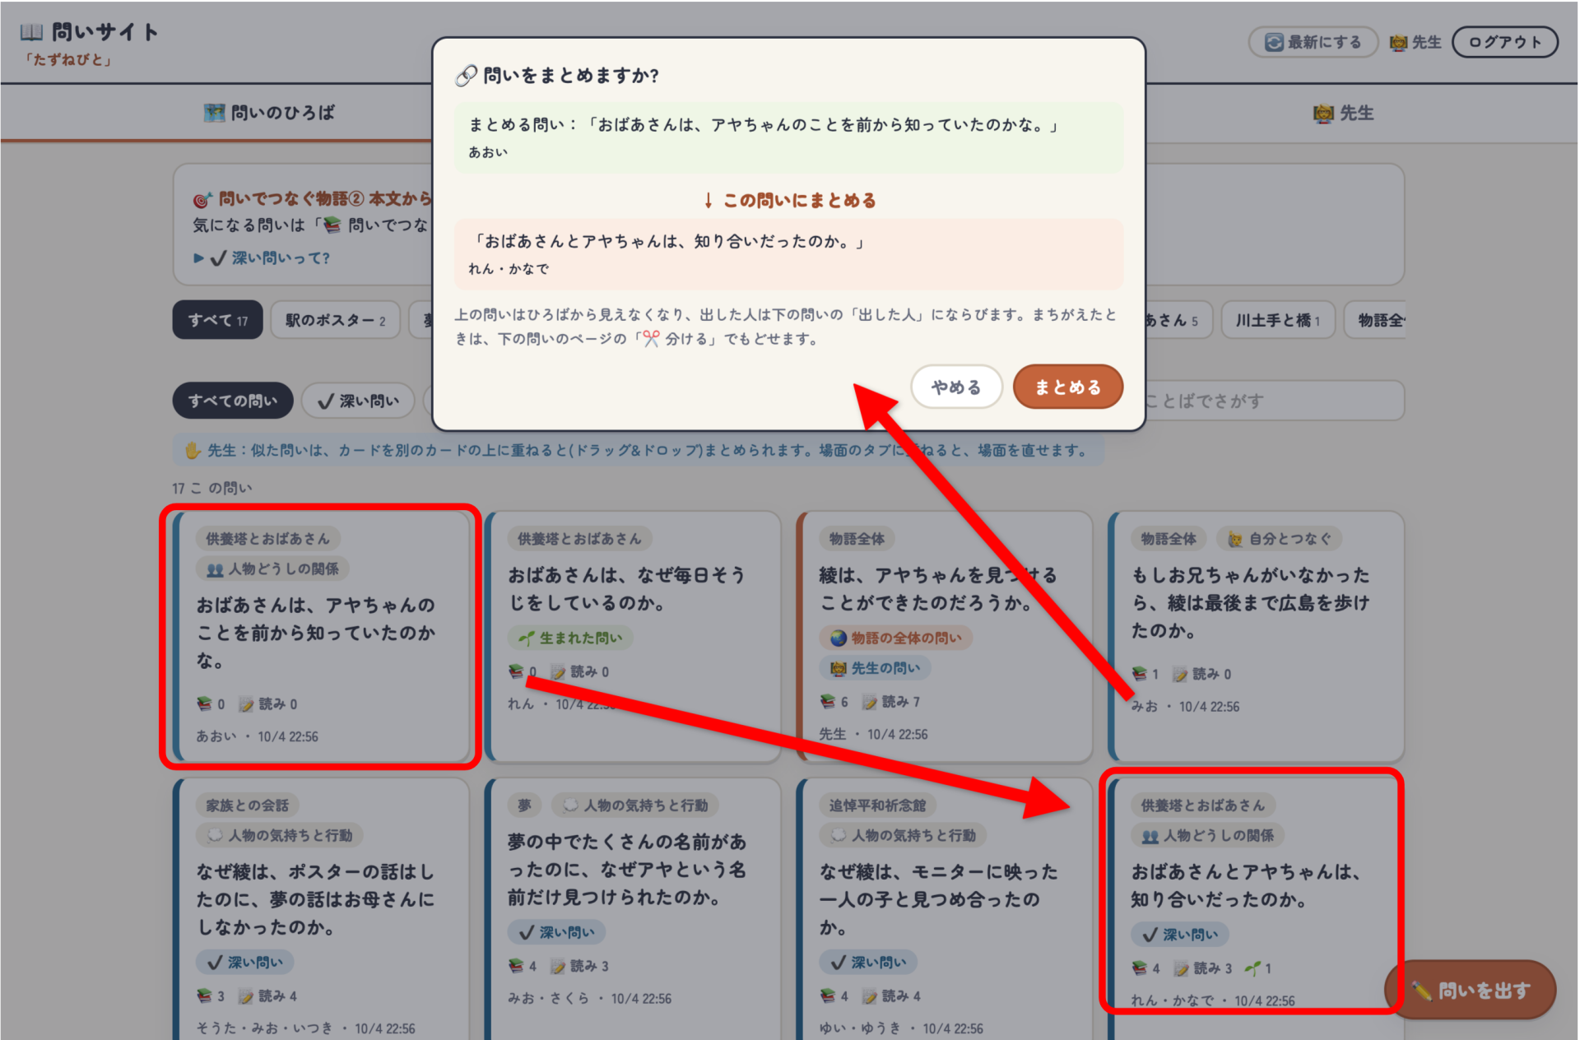This screenshot has width=1580, height=1040.
Task: Open the 問いを出す floating button
Action: [x=1471, y=990]
